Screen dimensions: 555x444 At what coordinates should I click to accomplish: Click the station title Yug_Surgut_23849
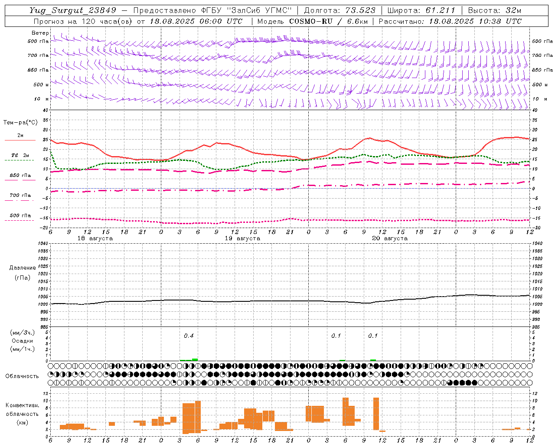tap(73, 10)
